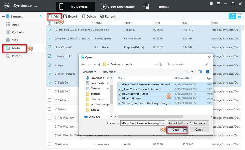Open the view options dropdown arrow
The image size is (245, 150).
(x=192, y=72)
